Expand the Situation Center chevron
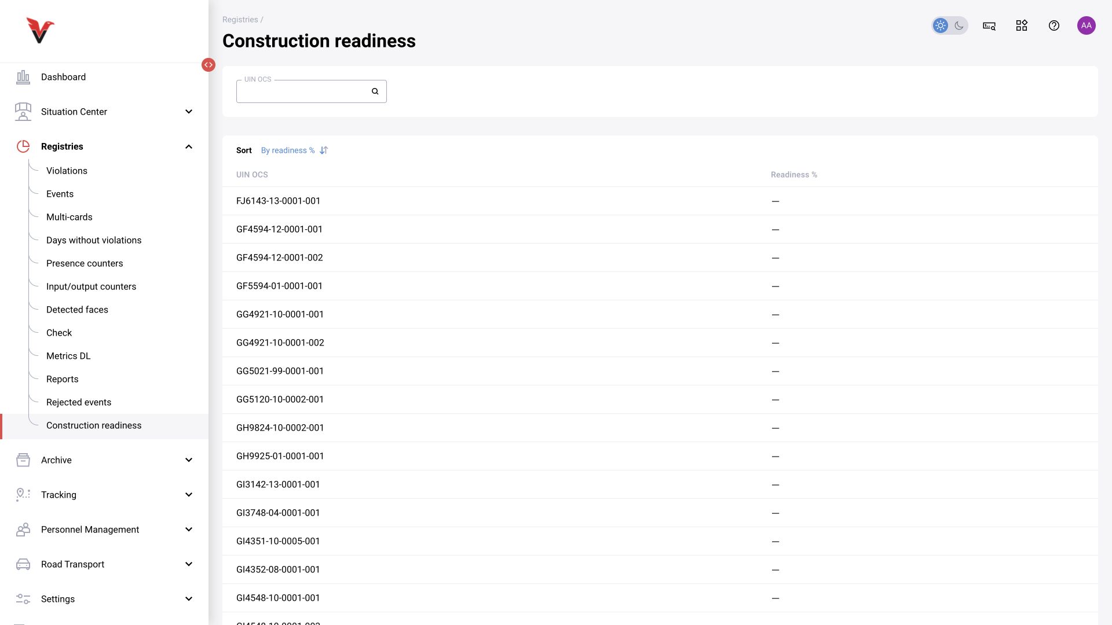Screen dimensions: 1112x625 189,112
